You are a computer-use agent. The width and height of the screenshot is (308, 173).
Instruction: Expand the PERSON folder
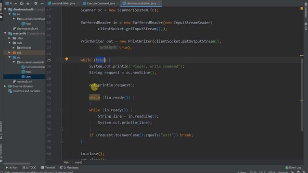pyautogui.click(x=14, y=48)
